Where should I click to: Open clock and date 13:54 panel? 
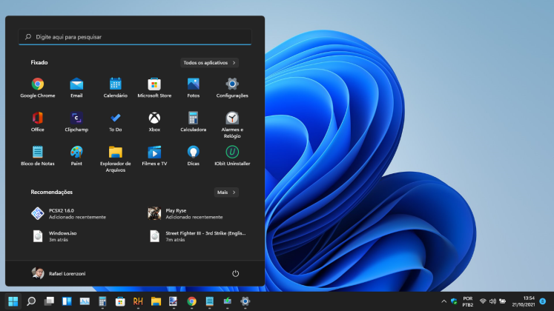(524, 301)
